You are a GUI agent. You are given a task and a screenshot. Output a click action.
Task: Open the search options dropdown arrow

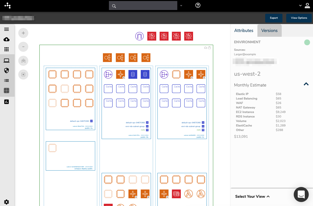tap(181, 6)
